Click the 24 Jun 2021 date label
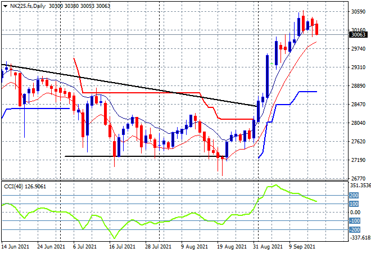 point(51,247)
